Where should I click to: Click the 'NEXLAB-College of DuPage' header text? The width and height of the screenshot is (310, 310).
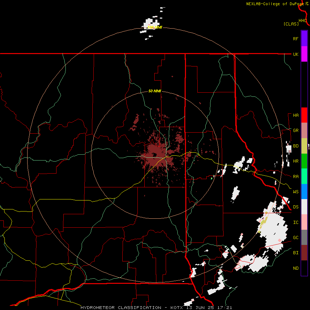pos(275,4)
